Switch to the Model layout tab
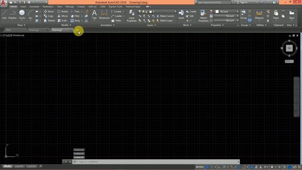 (x=8, y=166)
